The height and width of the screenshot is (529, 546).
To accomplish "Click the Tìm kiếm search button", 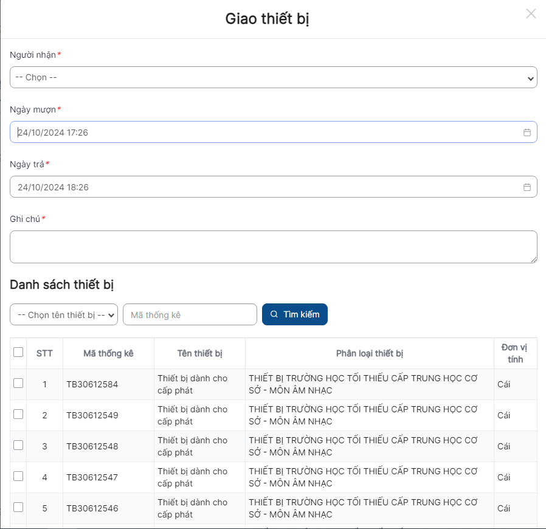I will [x=295, y=314].
